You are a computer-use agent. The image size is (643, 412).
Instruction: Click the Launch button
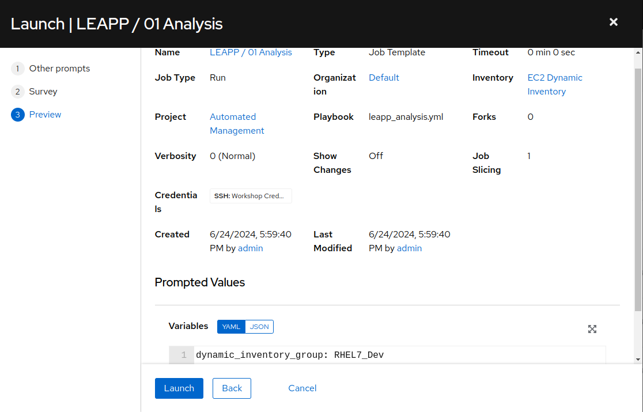(x=179, y=388)
